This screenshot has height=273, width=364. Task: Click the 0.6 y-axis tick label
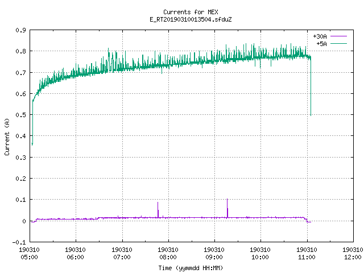click(x=20, y=94)
